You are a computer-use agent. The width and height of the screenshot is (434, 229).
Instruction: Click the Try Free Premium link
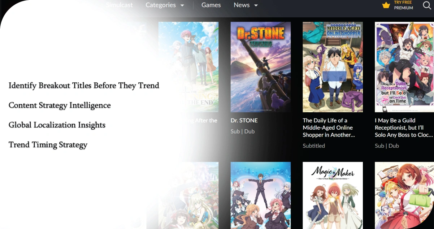(x=403, y=5)
